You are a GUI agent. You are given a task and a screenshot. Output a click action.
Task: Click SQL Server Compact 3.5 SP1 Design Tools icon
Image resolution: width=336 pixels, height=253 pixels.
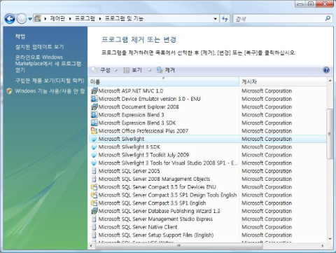coord(94,195)
